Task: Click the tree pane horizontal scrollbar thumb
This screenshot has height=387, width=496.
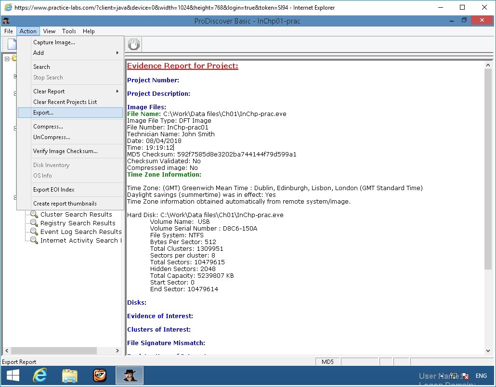Action: click(x=54, y=350)
